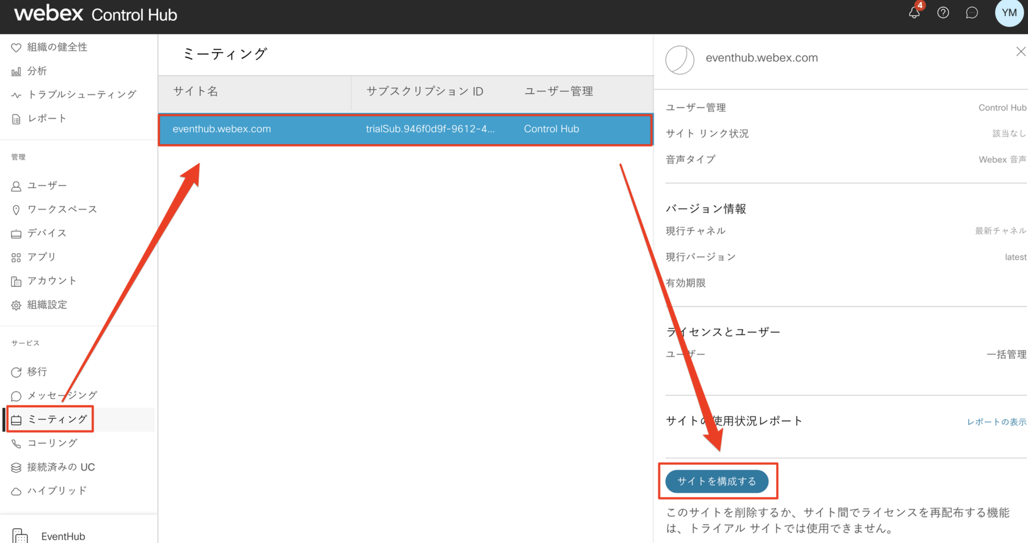Click the bar chart icon beside 分析

(16, 71)
